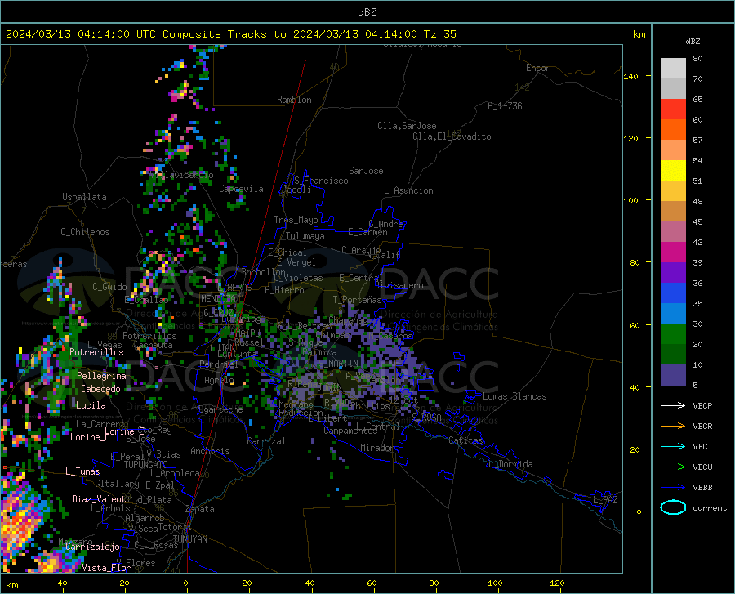Click the Zapata map label
Viewport: 735px width, 594px height.
click(200, 509)
